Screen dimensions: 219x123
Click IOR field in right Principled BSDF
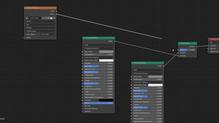point(147,116)
